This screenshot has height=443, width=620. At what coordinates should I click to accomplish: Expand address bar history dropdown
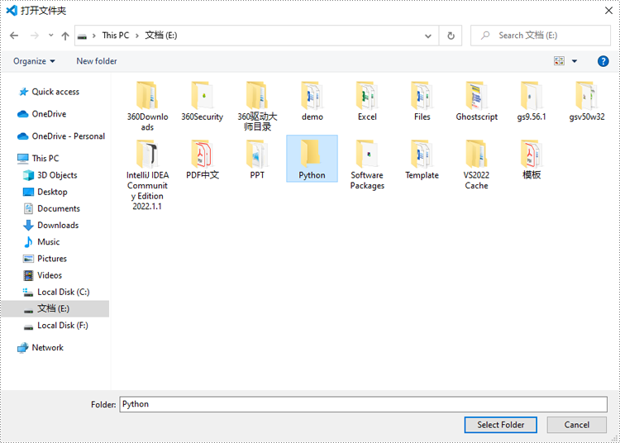click(x=428, y=36)
